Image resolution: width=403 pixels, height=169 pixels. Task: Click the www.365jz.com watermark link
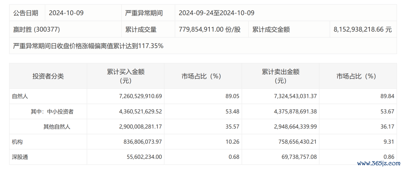pos(379,163)
